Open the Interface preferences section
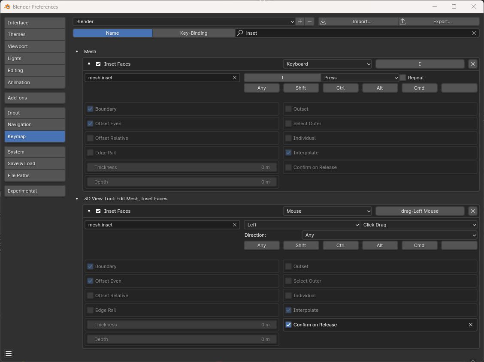This screenshot has height=362, width=484. [35, 23]
